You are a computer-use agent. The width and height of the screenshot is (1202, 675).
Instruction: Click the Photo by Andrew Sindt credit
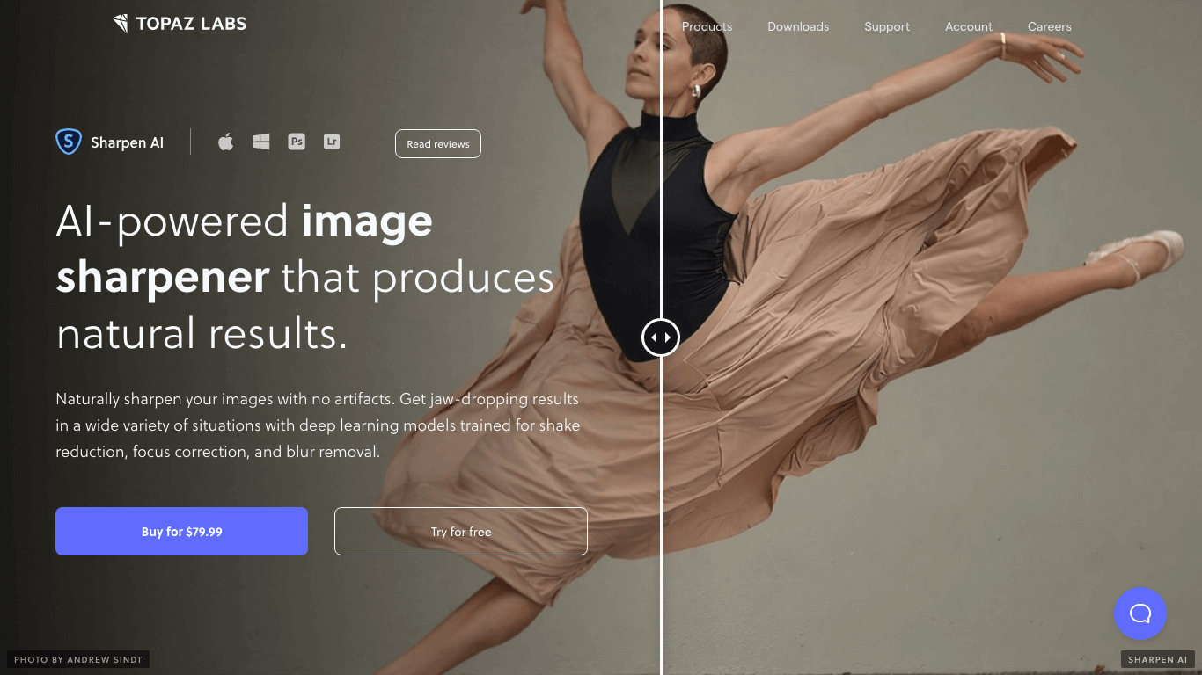pos(78,659)
